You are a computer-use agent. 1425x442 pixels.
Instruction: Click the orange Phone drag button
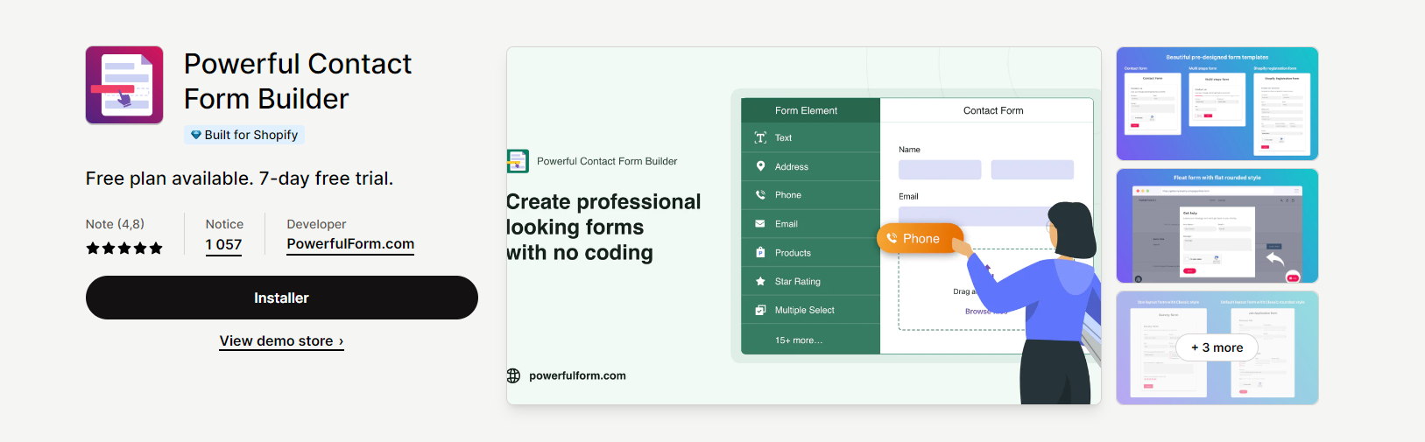point(920,238)
